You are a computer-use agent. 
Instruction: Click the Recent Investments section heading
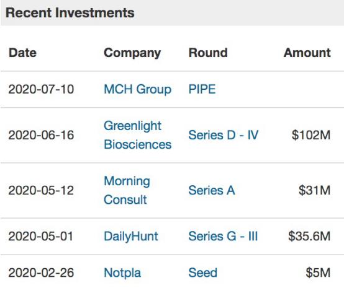coord(70,12)
